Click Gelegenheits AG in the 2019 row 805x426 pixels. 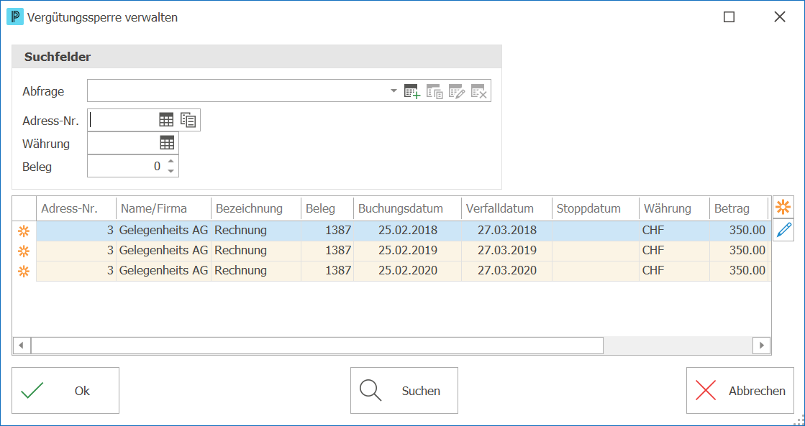(x=164, y=251)
